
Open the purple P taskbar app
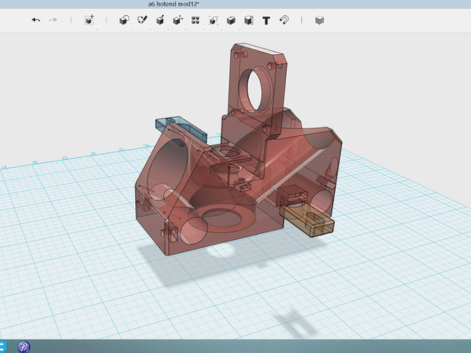click(24, 346)
